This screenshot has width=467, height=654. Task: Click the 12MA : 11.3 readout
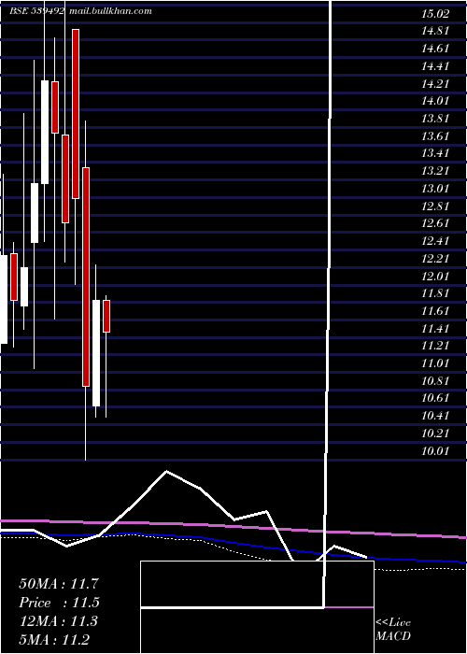pos(59,621)
